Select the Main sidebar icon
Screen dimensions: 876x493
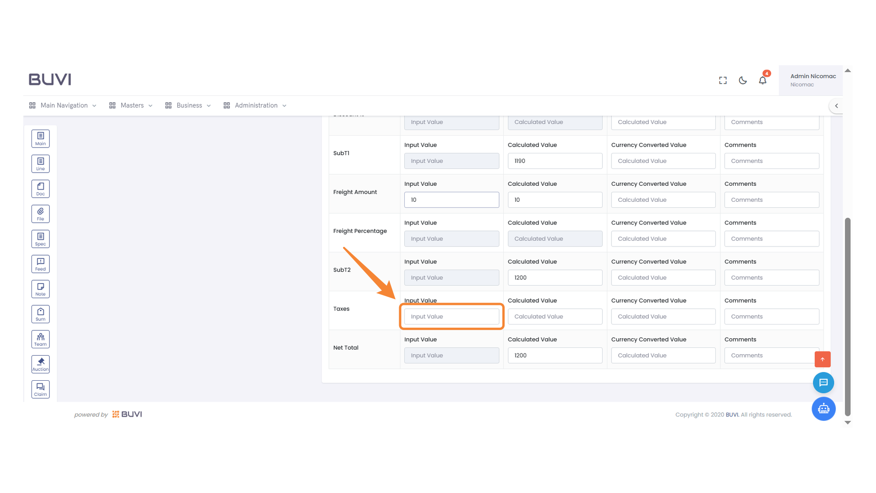(x=40, y=138)
